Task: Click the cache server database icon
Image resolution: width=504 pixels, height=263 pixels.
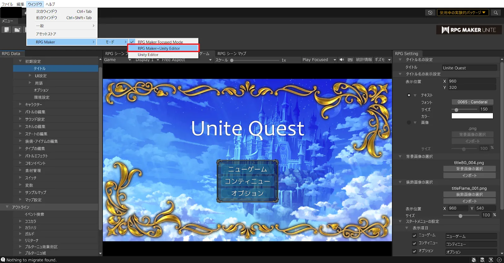Action: (482, 260)
